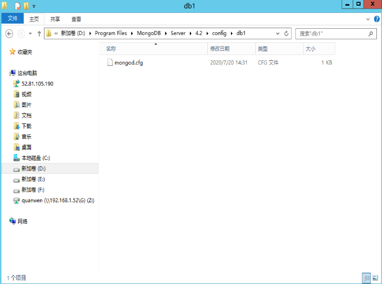Screen dimensions: 382x284
Task: Open the 文档 folder
Action: coord(26,116)
